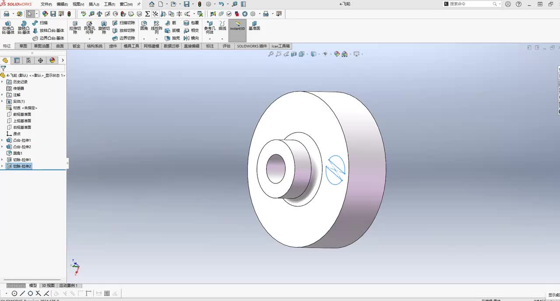Click the Zoom to Fit magnifier icon

pos(271,54)
